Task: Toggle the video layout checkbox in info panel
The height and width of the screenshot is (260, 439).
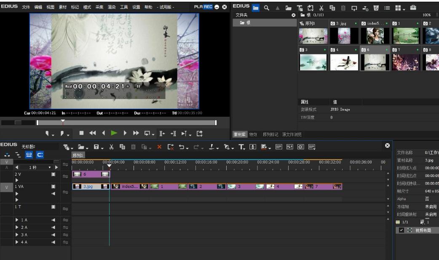Action: [x=401, y=230]
